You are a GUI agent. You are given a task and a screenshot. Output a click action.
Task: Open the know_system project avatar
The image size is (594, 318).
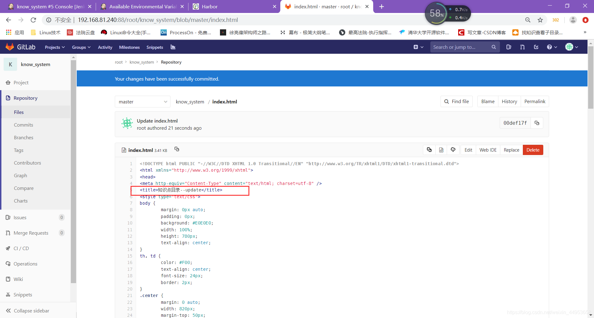pyautogui.click(x=11, y=64)
